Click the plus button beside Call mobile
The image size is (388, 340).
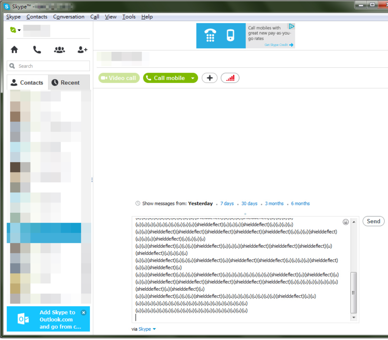pos(209,78)
